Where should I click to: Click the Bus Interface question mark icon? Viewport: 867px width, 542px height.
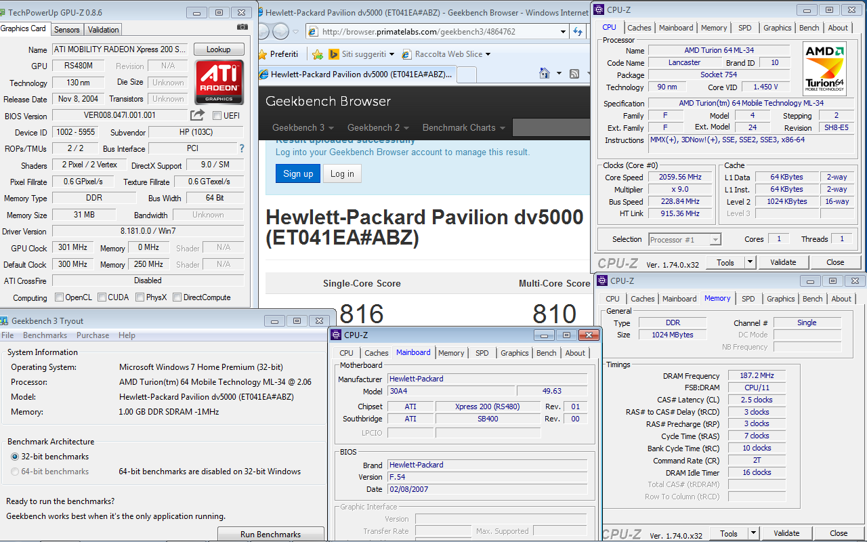tap(242, 148)
